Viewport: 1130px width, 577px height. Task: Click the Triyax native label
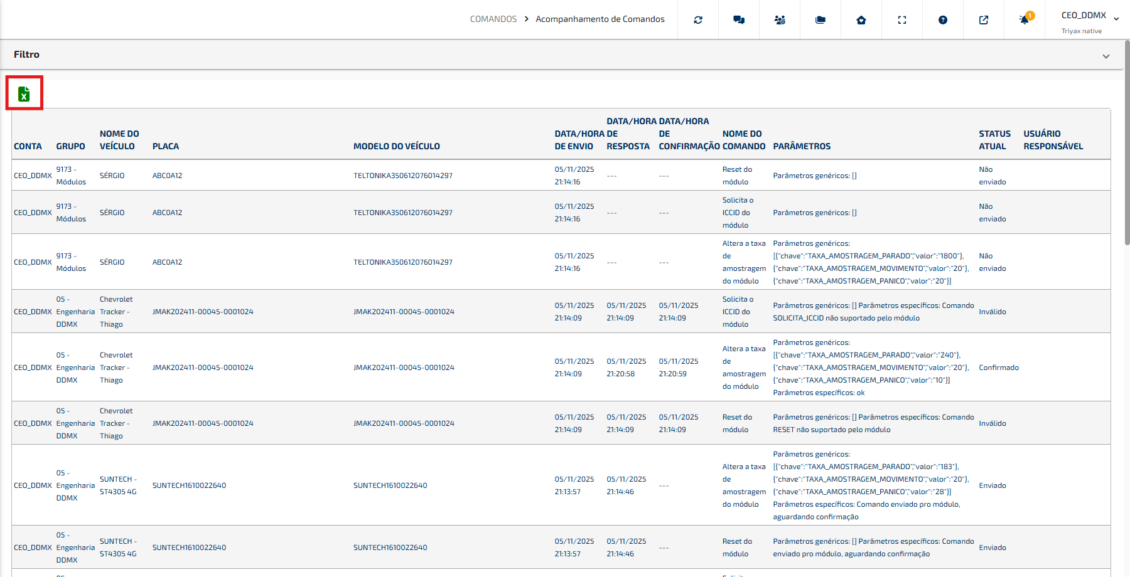[1081, 31]
